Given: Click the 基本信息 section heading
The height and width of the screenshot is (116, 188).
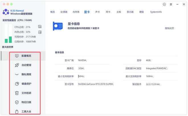Looking at the screenshot, I should tap(59, 52).
